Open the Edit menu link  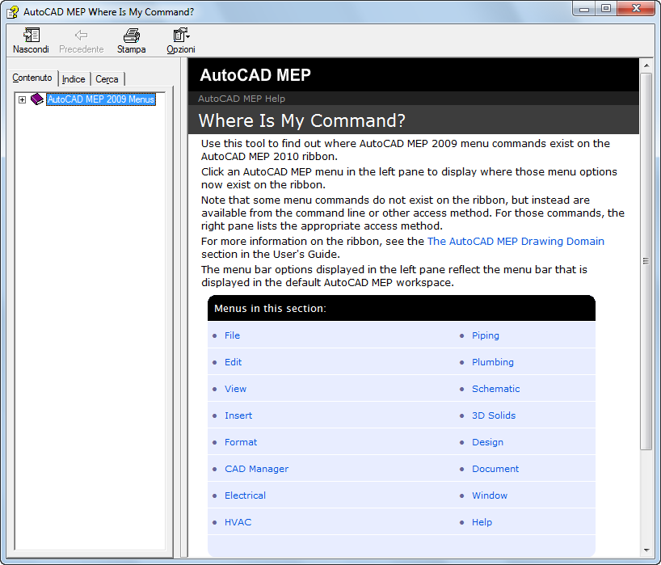click(x=233, y=362)
